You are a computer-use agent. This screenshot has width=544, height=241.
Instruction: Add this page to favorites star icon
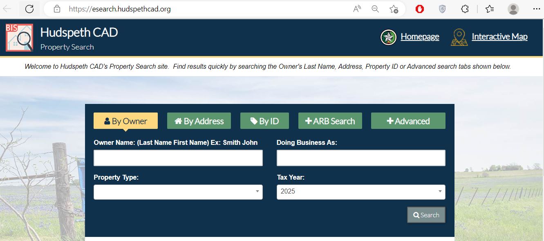pos(394,9)
